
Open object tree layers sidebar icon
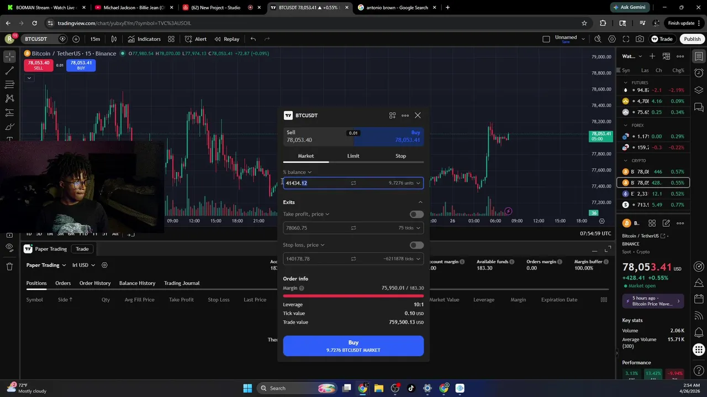pos(699,90)
